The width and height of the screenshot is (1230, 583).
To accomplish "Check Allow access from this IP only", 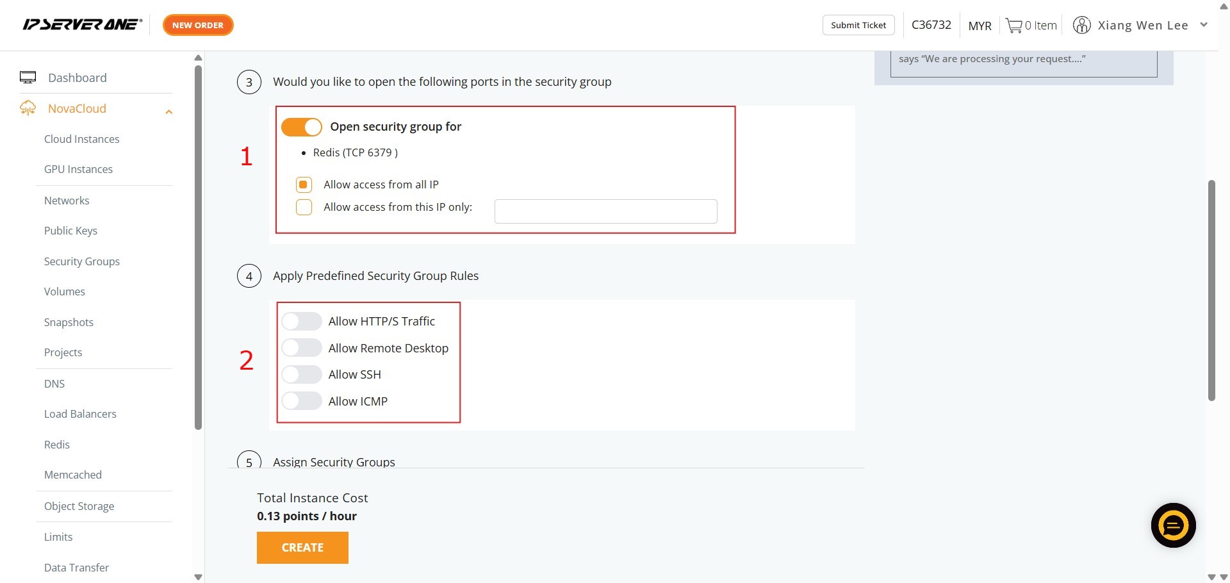I will pyautogui.click(x=304, y=207).
